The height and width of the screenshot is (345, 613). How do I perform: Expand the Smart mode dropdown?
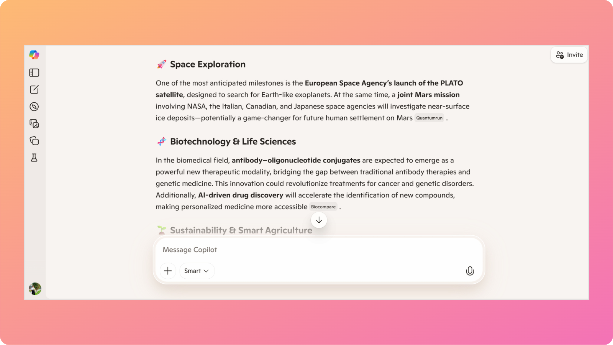[197, 271]
